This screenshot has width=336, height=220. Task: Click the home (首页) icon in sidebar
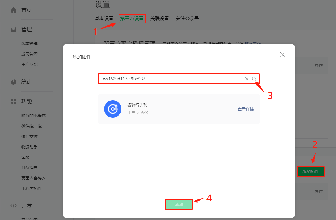(x=13, y=10)
